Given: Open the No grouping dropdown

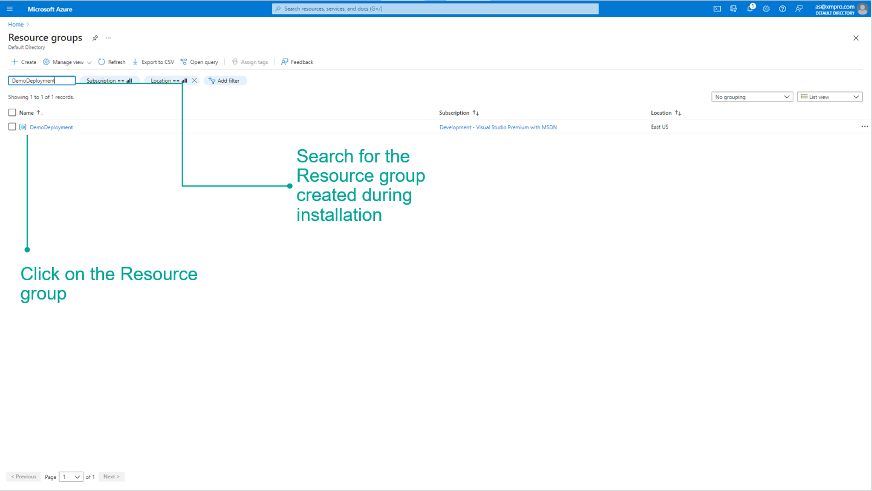Looking at the screenshot, I should [752, 97].
